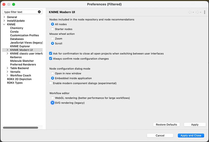Choose Zoom for mouse wheel action
This screenshot has width=209, height=142.
point(53,39)
